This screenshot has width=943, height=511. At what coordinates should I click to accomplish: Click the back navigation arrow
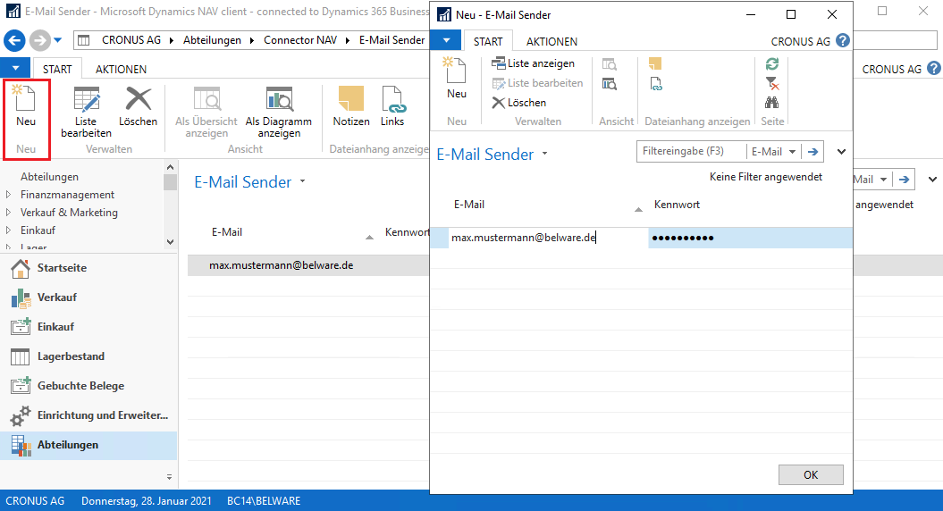pos(14,40)
